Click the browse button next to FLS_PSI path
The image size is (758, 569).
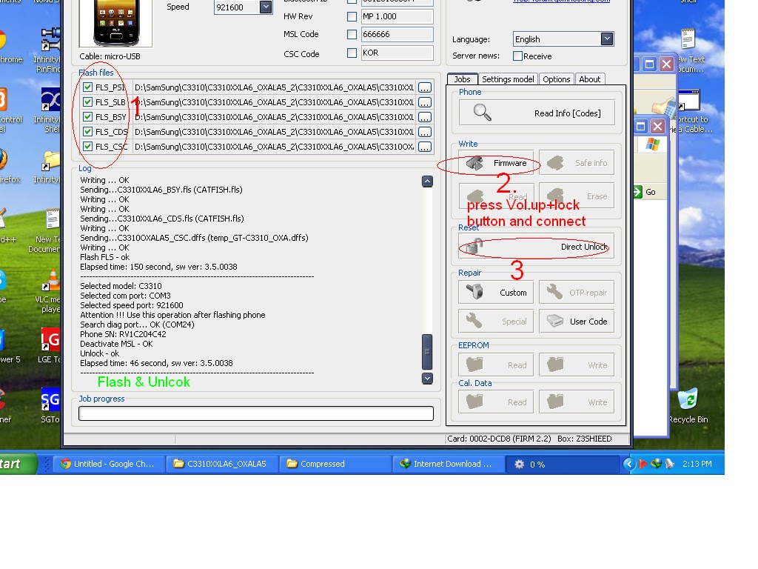pos(423,87)
